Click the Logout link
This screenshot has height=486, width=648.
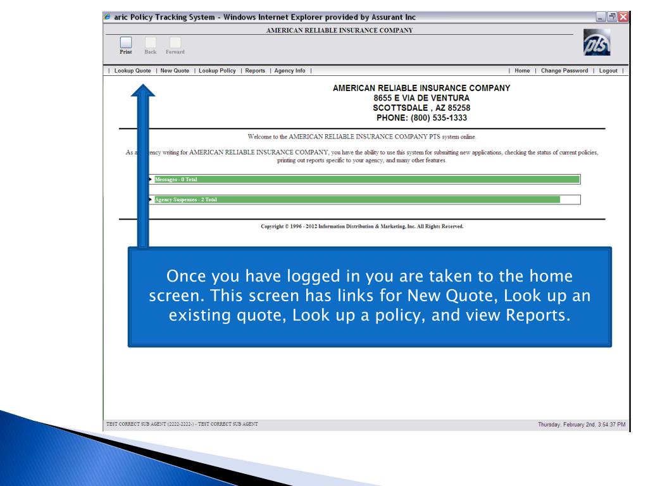click(x=608, y=71)
